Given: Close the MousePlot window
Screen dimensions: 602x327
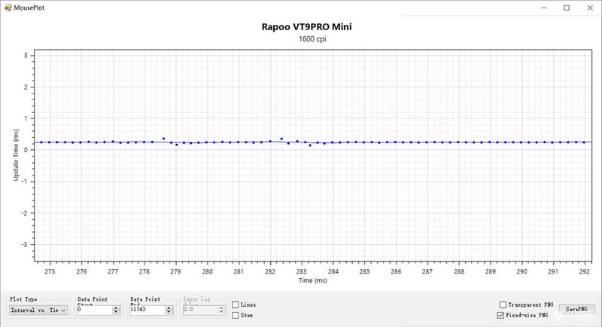Looking at the screenshot, I should point(590,8).
